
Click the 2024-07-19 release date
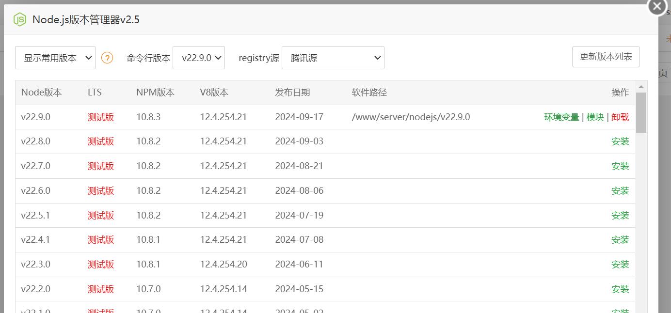click(299, 215)
